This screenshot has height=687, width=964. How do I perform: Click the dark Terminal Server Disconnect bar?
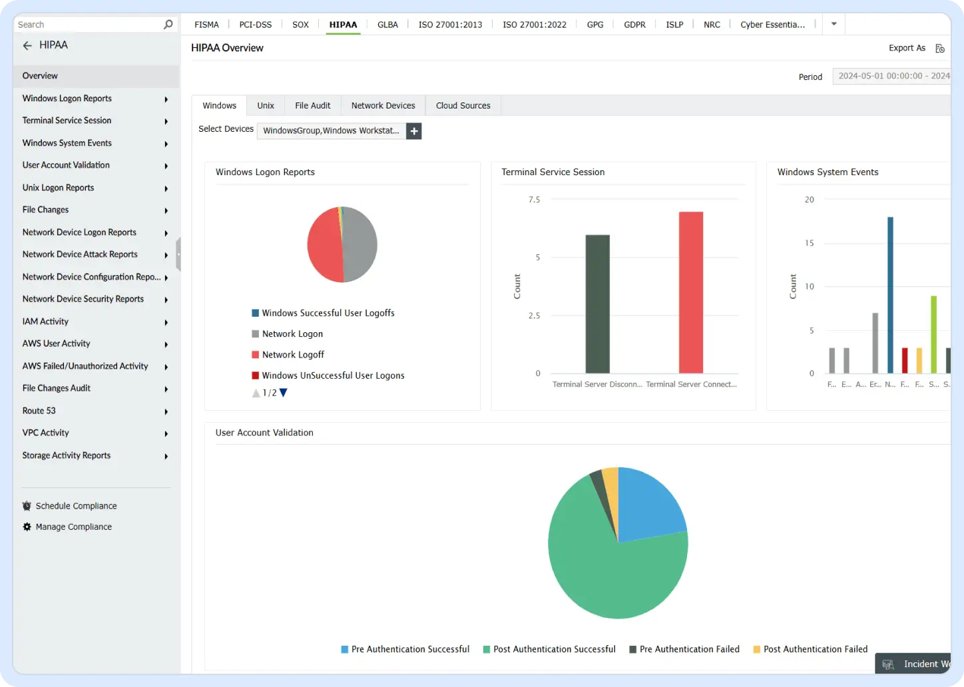tap(597, 304)
